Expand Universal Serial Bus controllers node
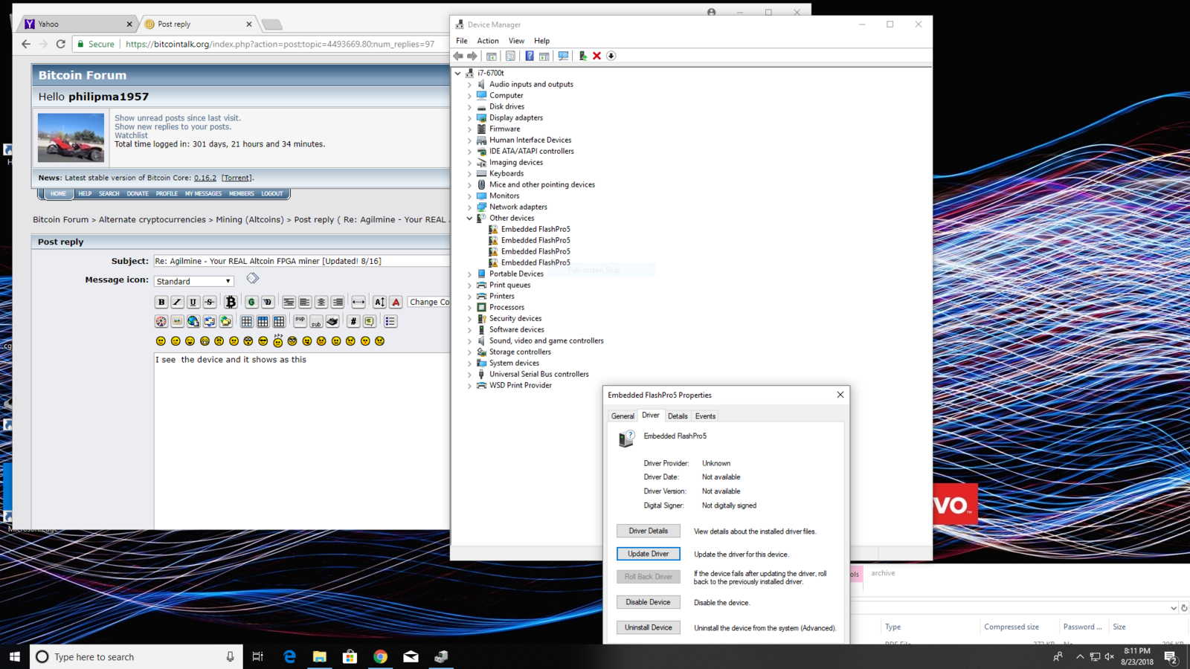The width and height of the screenshot is (1190, 669). point(469,375)
